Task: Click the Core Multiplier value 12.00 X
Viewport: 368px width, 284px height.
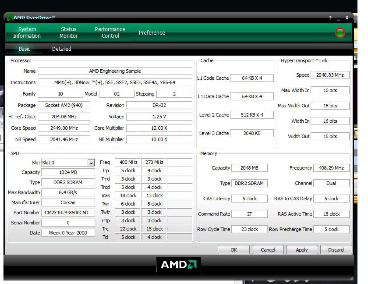Action: (159, 128)
